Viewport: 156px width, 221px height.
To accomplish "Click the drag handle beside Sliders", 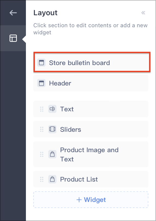I will (42, 129).
